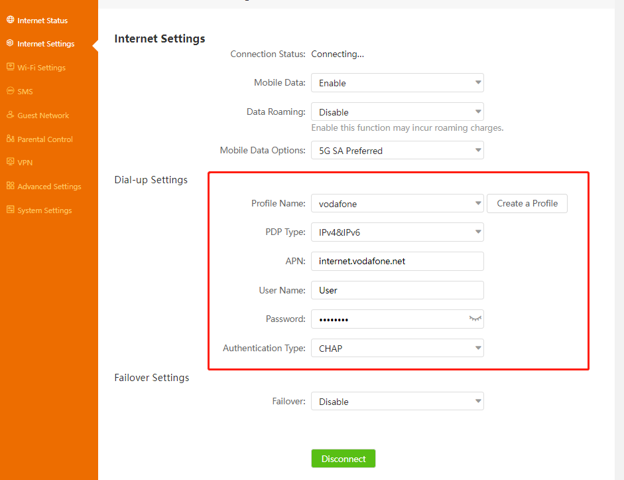Open the Data Roaming dropdown

coord(397,112)
